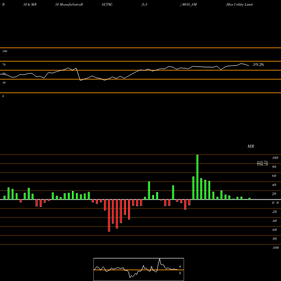This screenshot has height=281, width=281.
Task: Click the MR axis label -100
Action: click(275, 248)
